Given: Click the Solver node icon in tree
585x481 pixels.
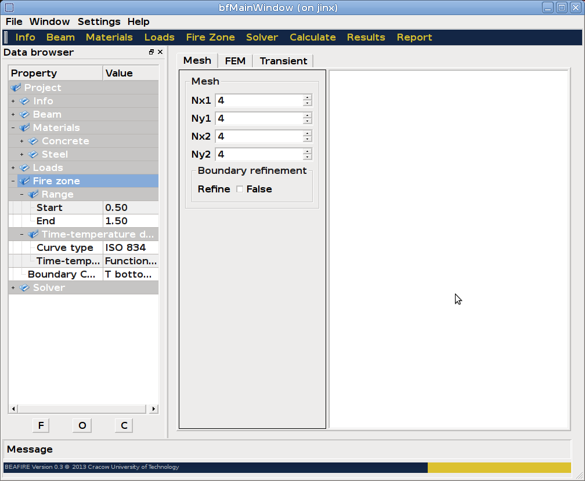Looking at the screenshot, I should pyautogui.click(x=24, y=288).
